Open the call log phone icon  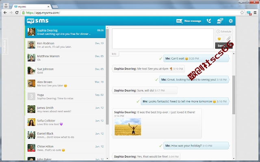(x=209, y=21)
